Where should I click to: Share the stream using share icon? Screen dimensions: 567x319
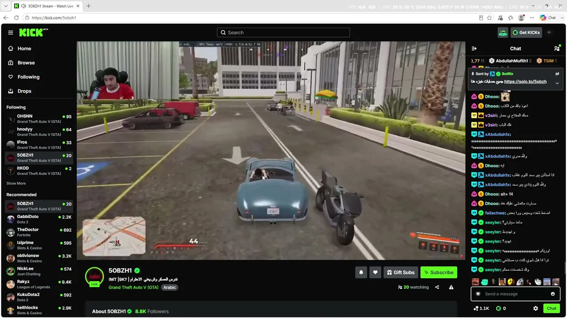click(x=437, y=287)
